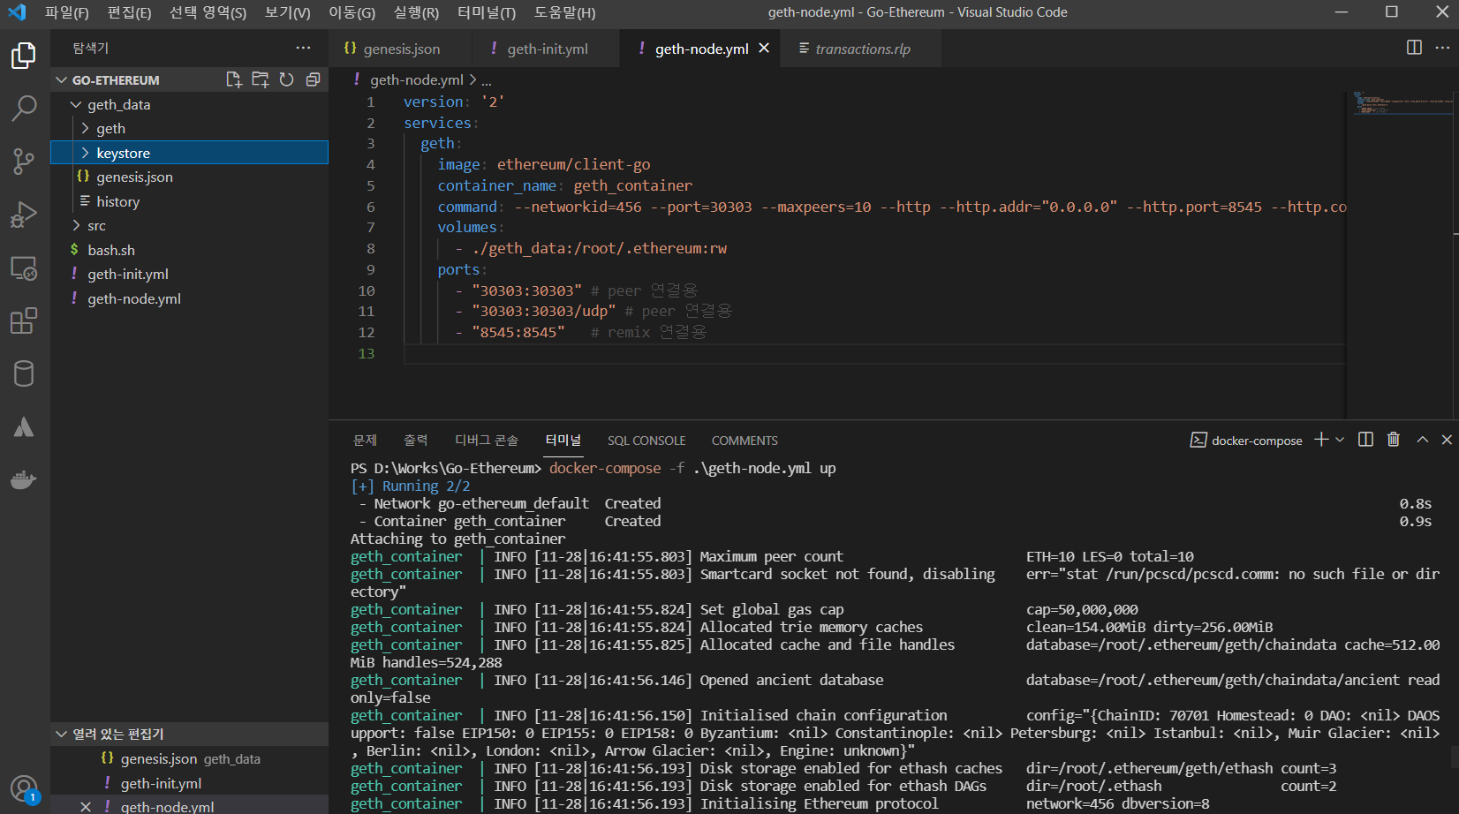Open Run and Debug view
The height and width of the screenshot is (814, 1459).
pos(24,215)
